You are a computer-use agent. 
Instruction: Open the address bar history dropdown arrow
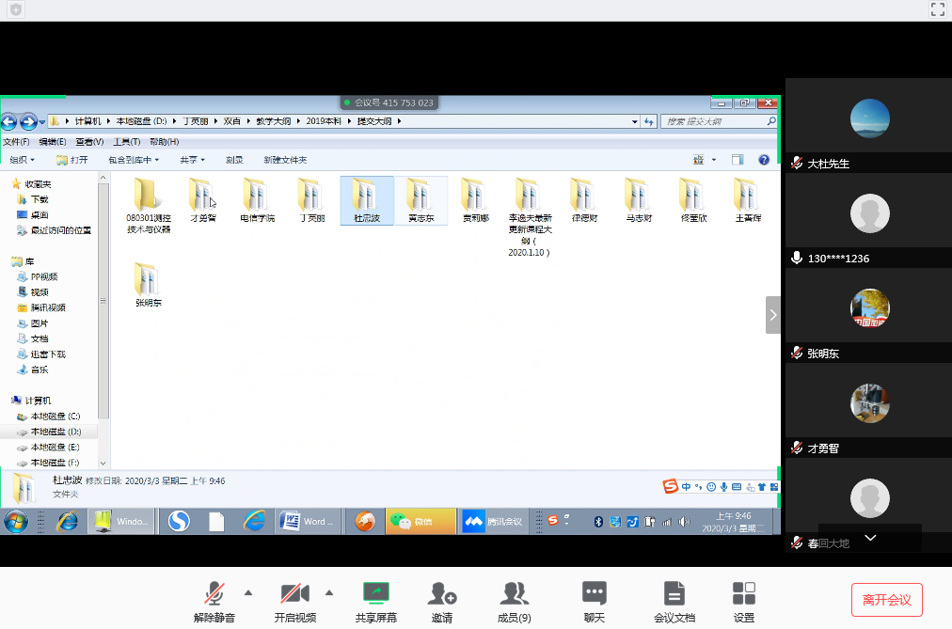[x=634, y=121]
